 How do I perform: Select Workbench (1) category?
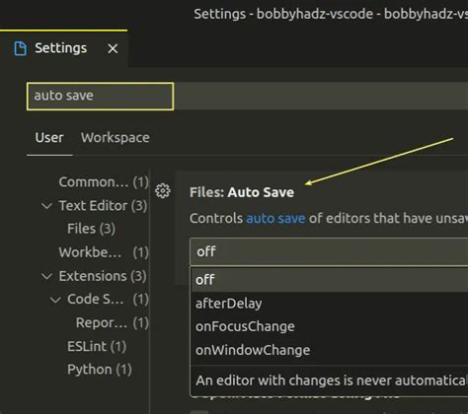click(104, 252)
